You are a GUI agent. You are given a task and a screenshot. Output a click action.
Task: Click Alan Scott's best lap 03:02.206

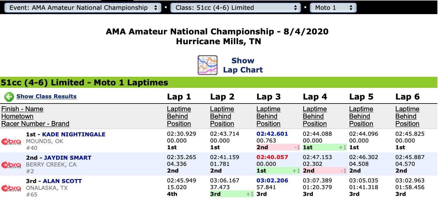coord(272,181)
